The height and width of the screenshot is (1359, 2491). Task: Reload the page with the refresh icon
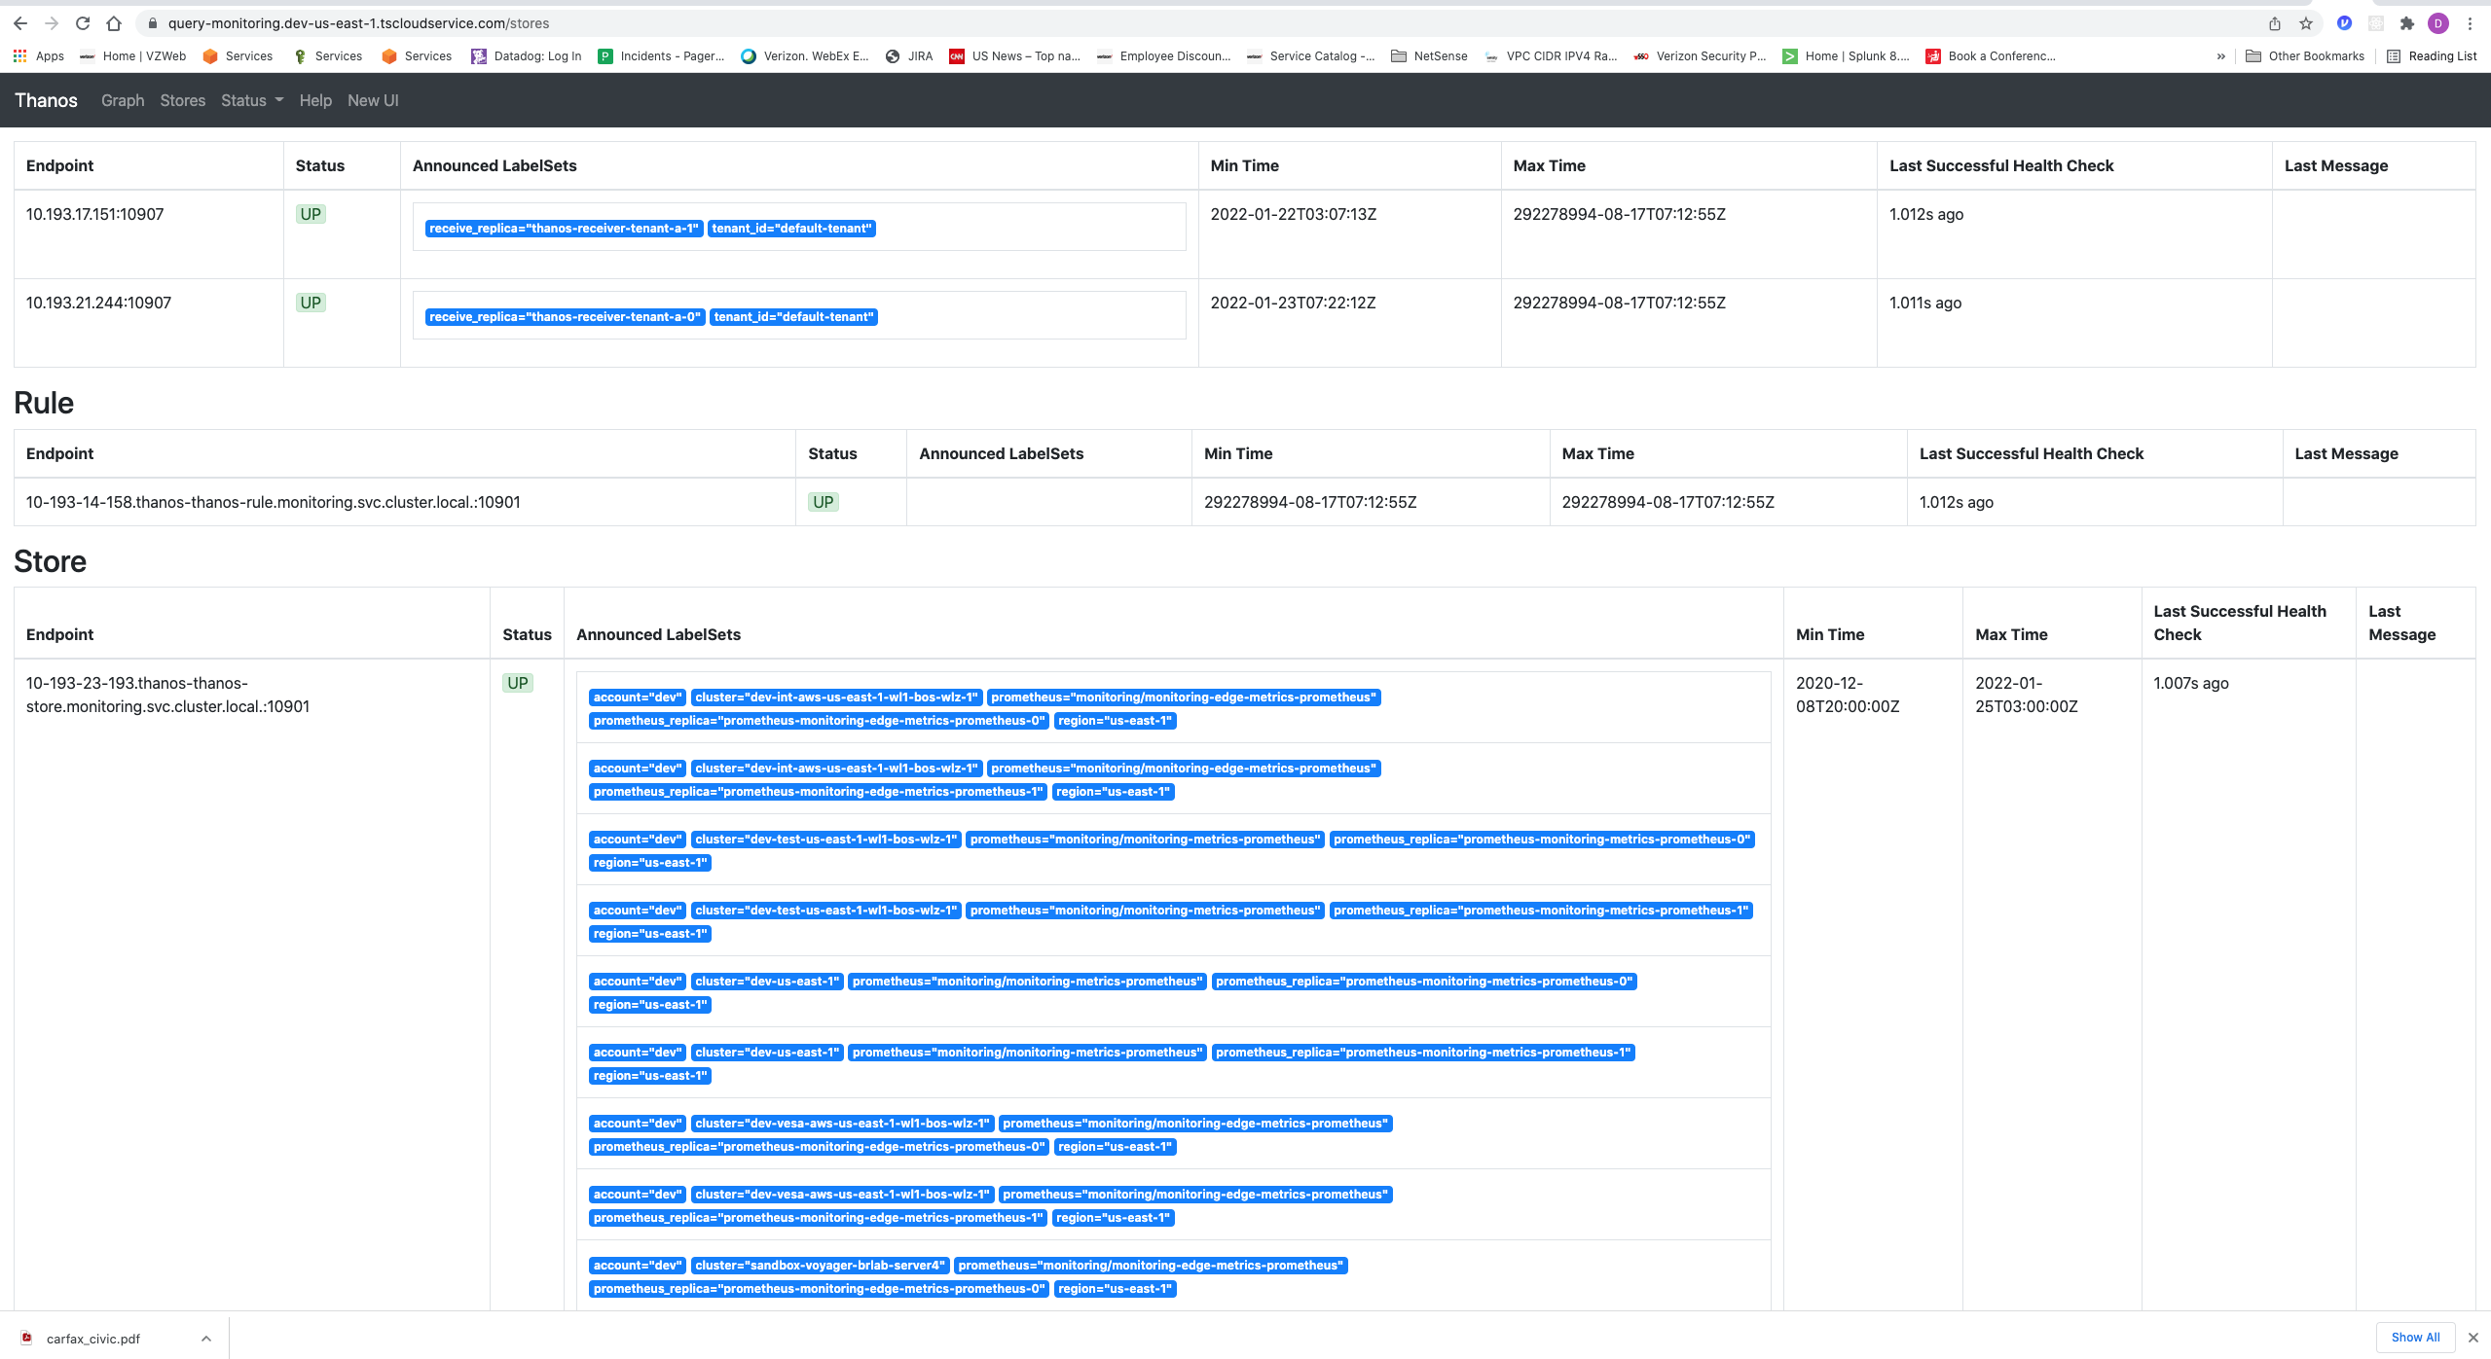tap(83, 22)
